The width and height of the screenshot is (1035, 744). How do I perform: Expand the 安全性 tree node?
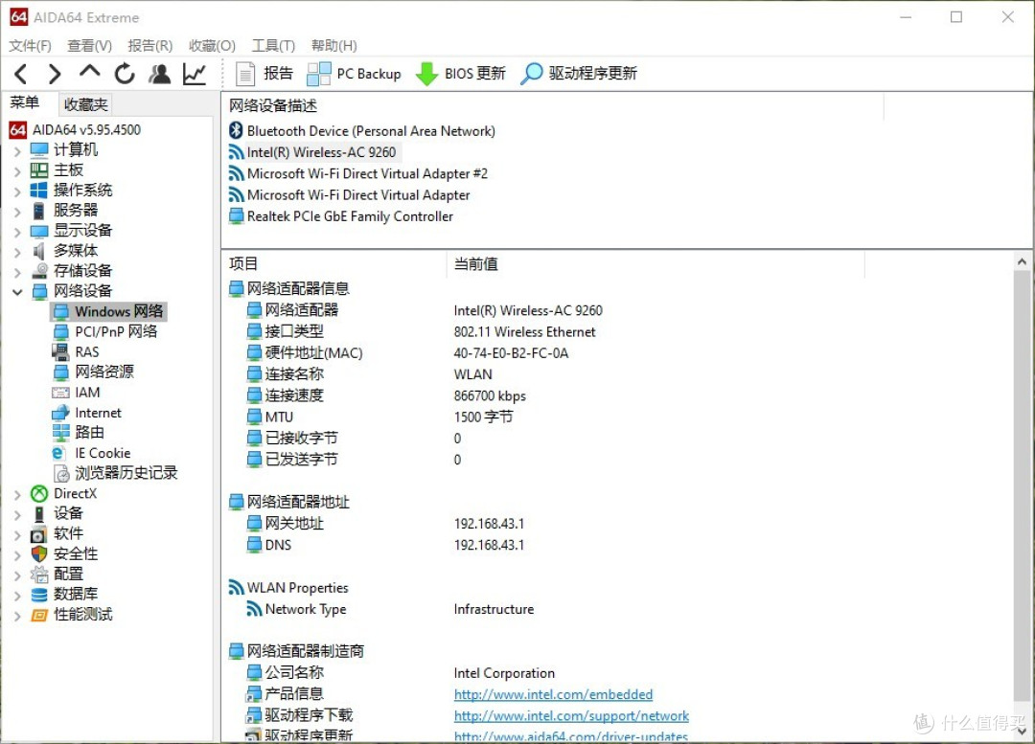(x=18, y=554)
